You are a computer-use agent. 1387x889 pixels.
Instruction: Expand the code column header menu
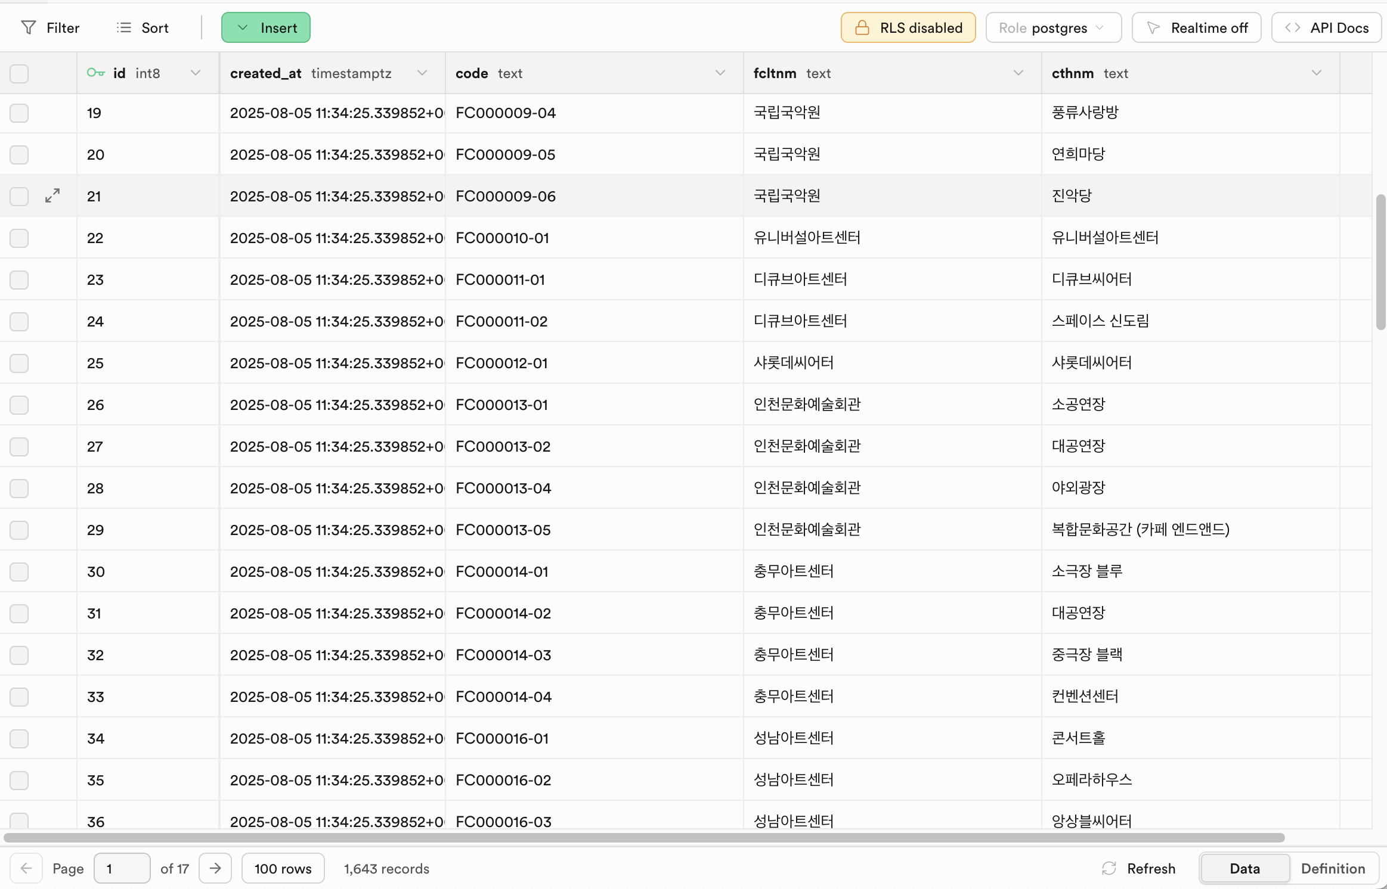tap(720, 73)
